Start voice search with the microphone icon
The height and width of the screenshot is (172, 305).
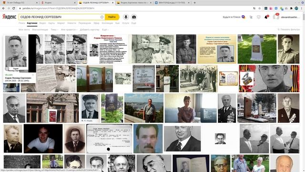tap(126, 17)
